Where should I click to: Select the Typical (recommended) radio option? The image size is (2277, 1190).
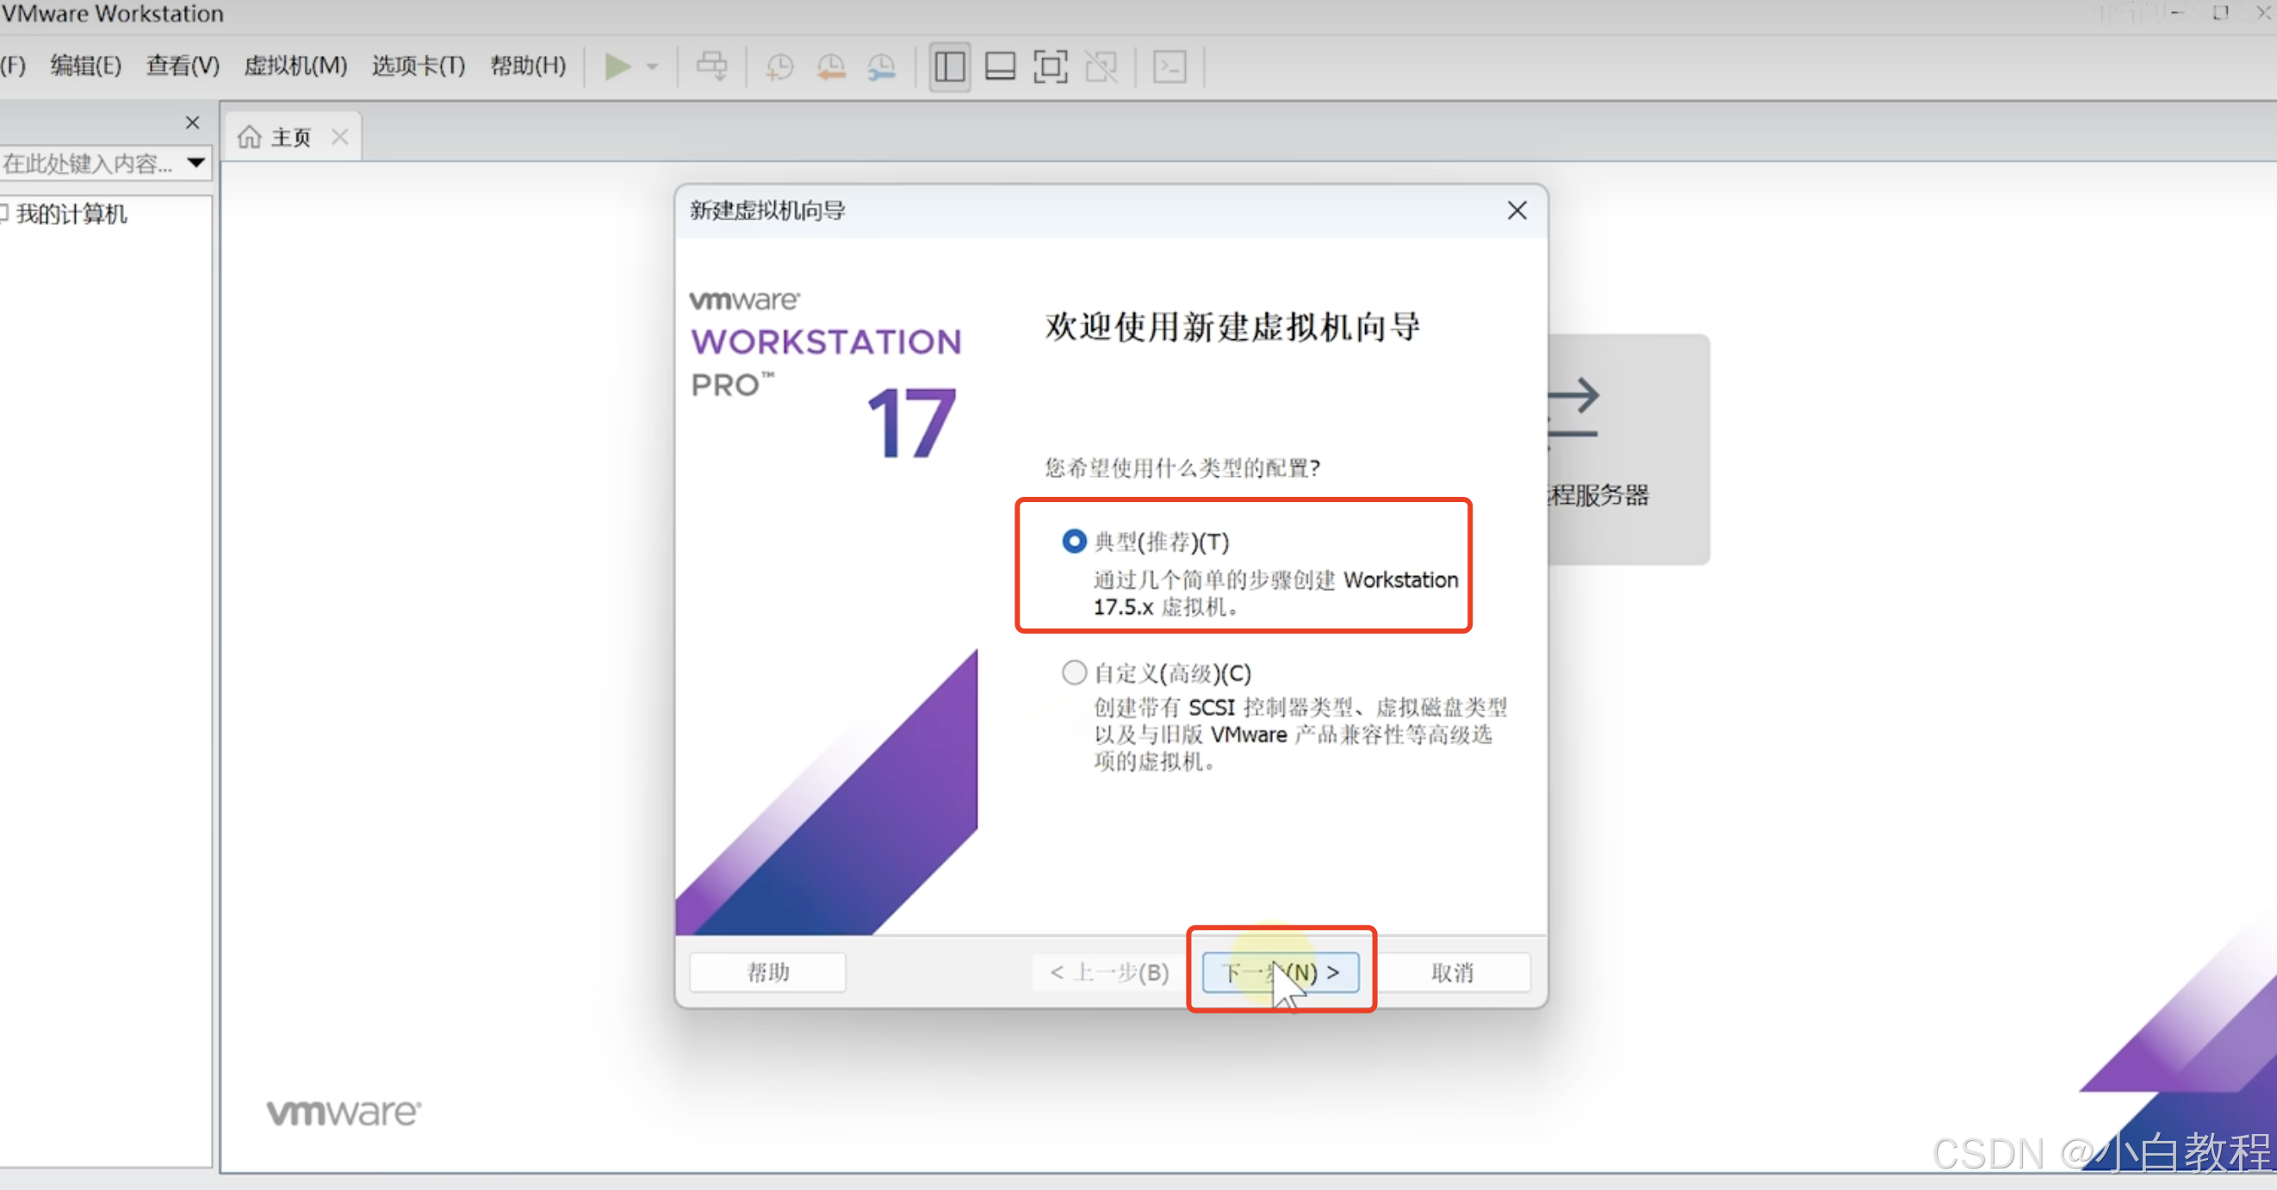pyautogui.click(x=1074, y=541)
